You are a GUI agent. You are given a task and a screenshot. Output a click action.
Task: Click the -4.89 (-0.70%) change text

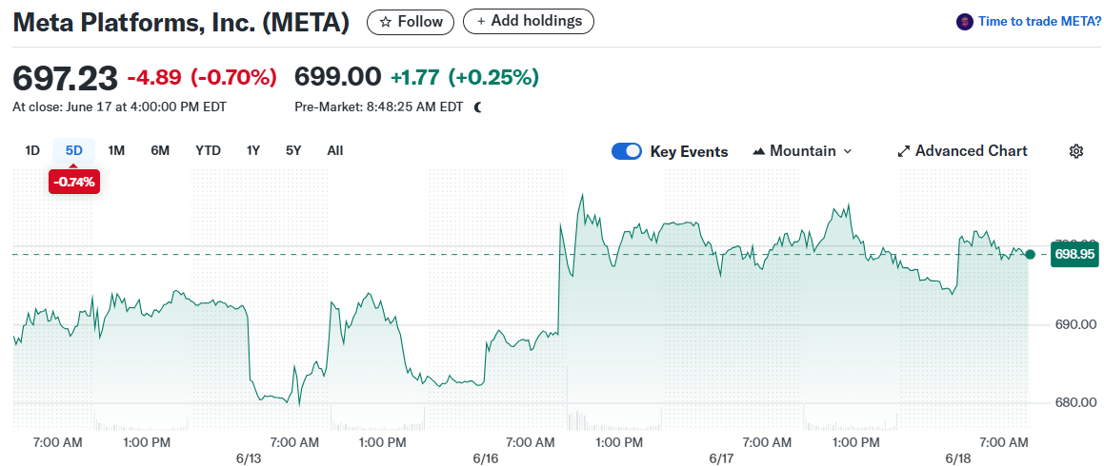click(201, 77)
